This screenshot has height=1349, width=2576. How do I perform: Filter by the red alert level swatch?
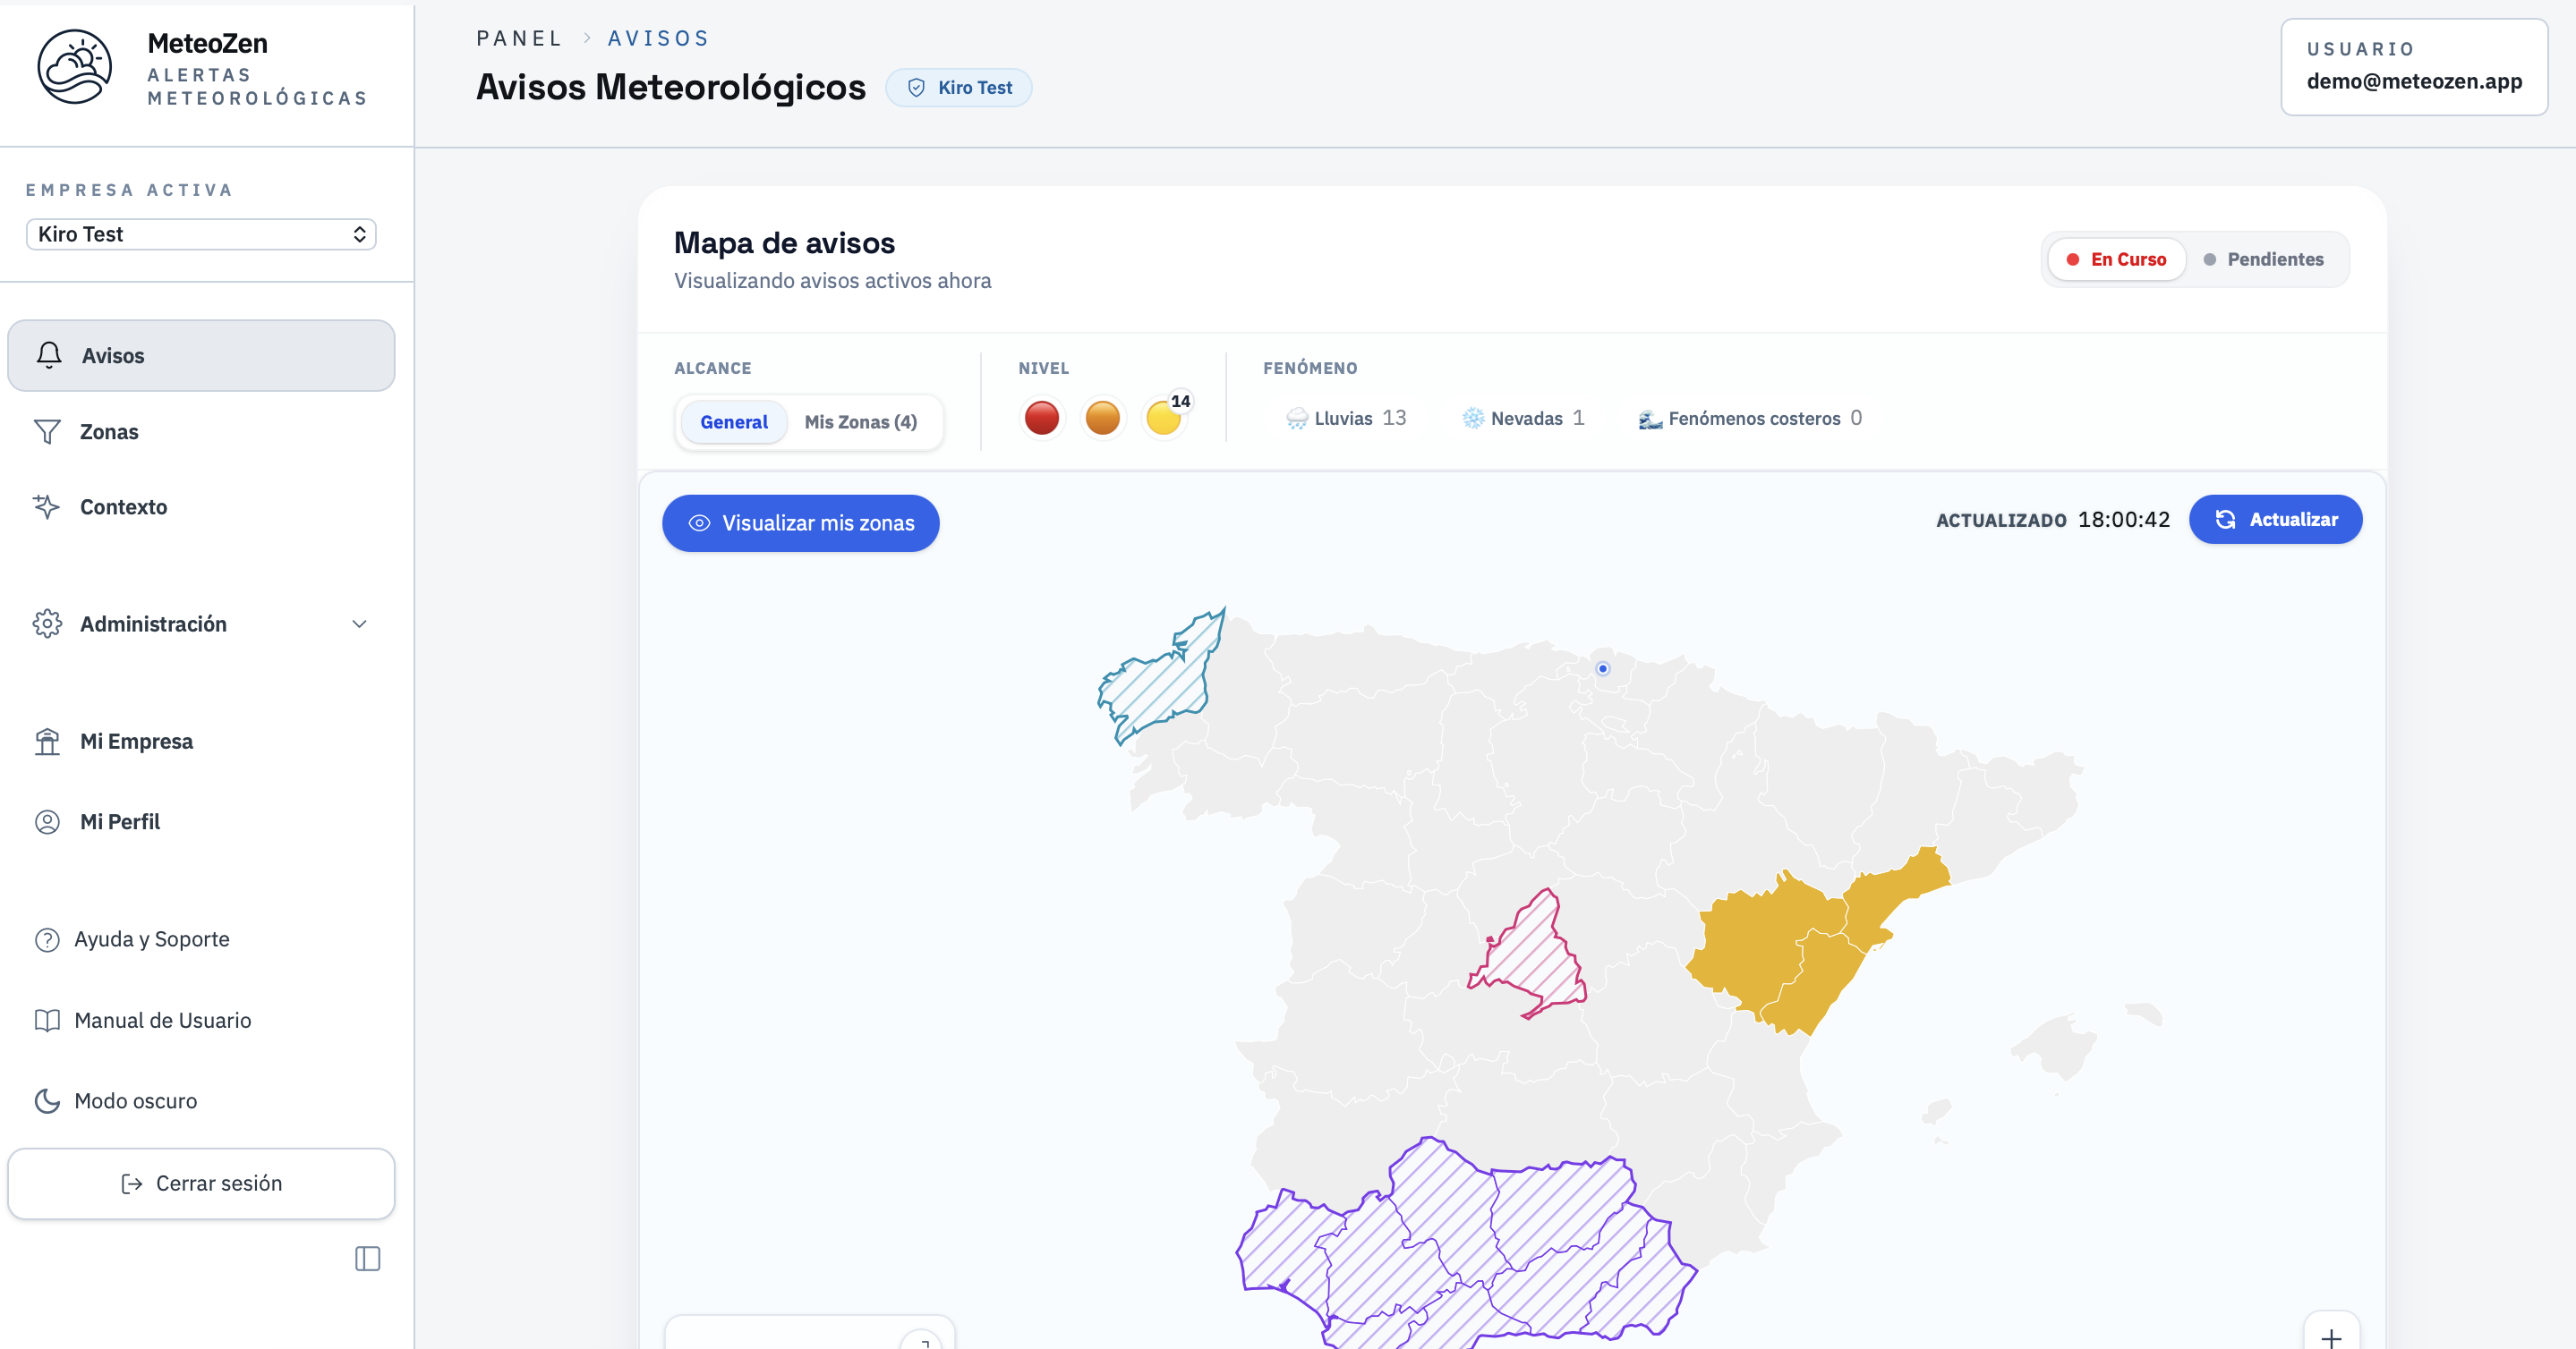(1041, 418)
